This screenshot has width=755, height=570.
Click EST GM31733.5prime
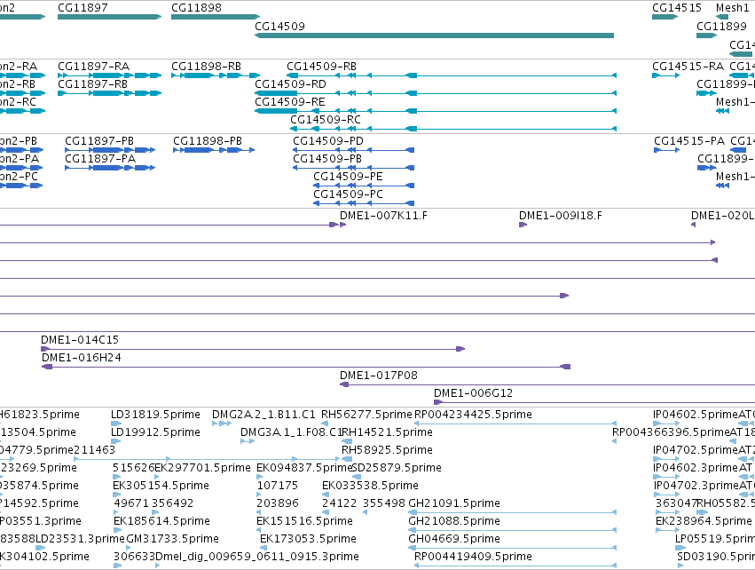tap(129, 549)
